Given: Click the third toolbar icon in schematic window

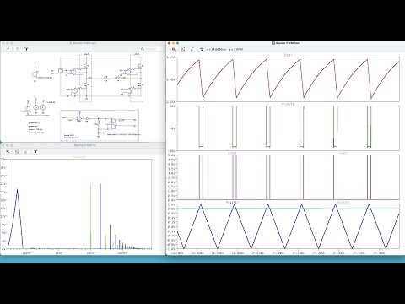Looking at the screenshot, I should point(26,49).
